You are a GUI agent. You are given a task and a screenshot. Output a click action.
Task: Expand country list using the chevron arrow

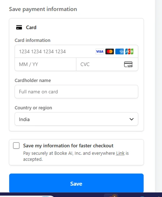coord(132,119)
